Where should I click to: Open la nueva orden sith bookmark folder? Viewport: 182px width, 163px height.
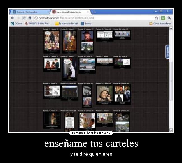coord(67,24)
